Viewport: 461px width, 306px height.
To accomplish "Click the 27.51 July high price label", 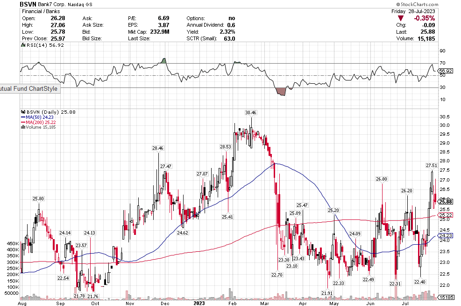I will point(432,165).
